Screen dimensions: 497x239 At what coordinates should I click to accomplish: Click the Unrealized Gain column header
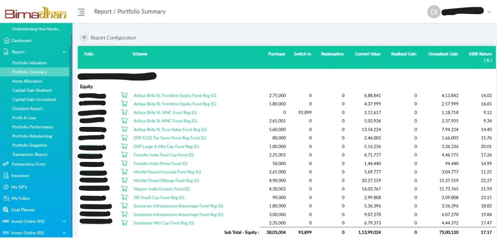pos(443,54)
